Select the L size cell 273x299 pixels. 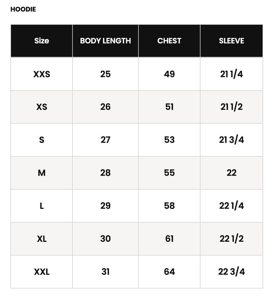[41, 206]
